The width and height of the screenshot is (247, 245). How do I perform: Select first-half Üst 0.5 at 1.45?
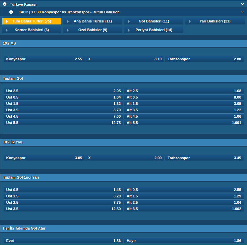pyautogui.click(x=63, y=190)
